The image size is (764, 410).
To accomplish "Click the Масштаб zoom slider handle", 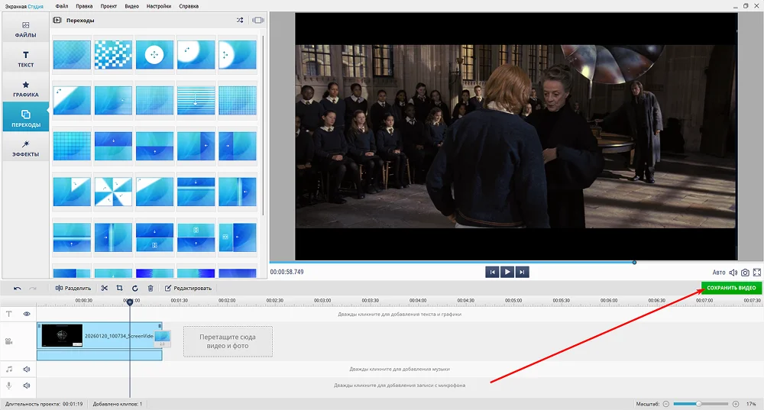I will click(699, 404).
